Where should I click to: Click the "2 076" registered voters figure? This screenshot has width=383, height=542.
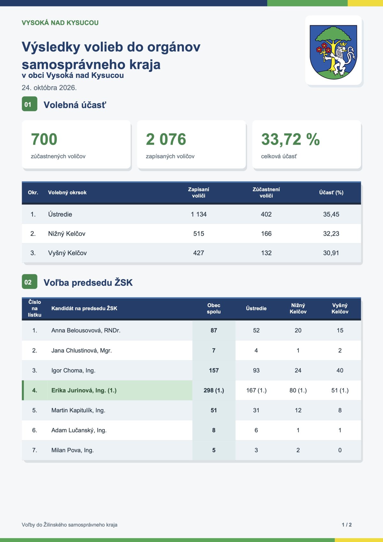tap(166, 139)
